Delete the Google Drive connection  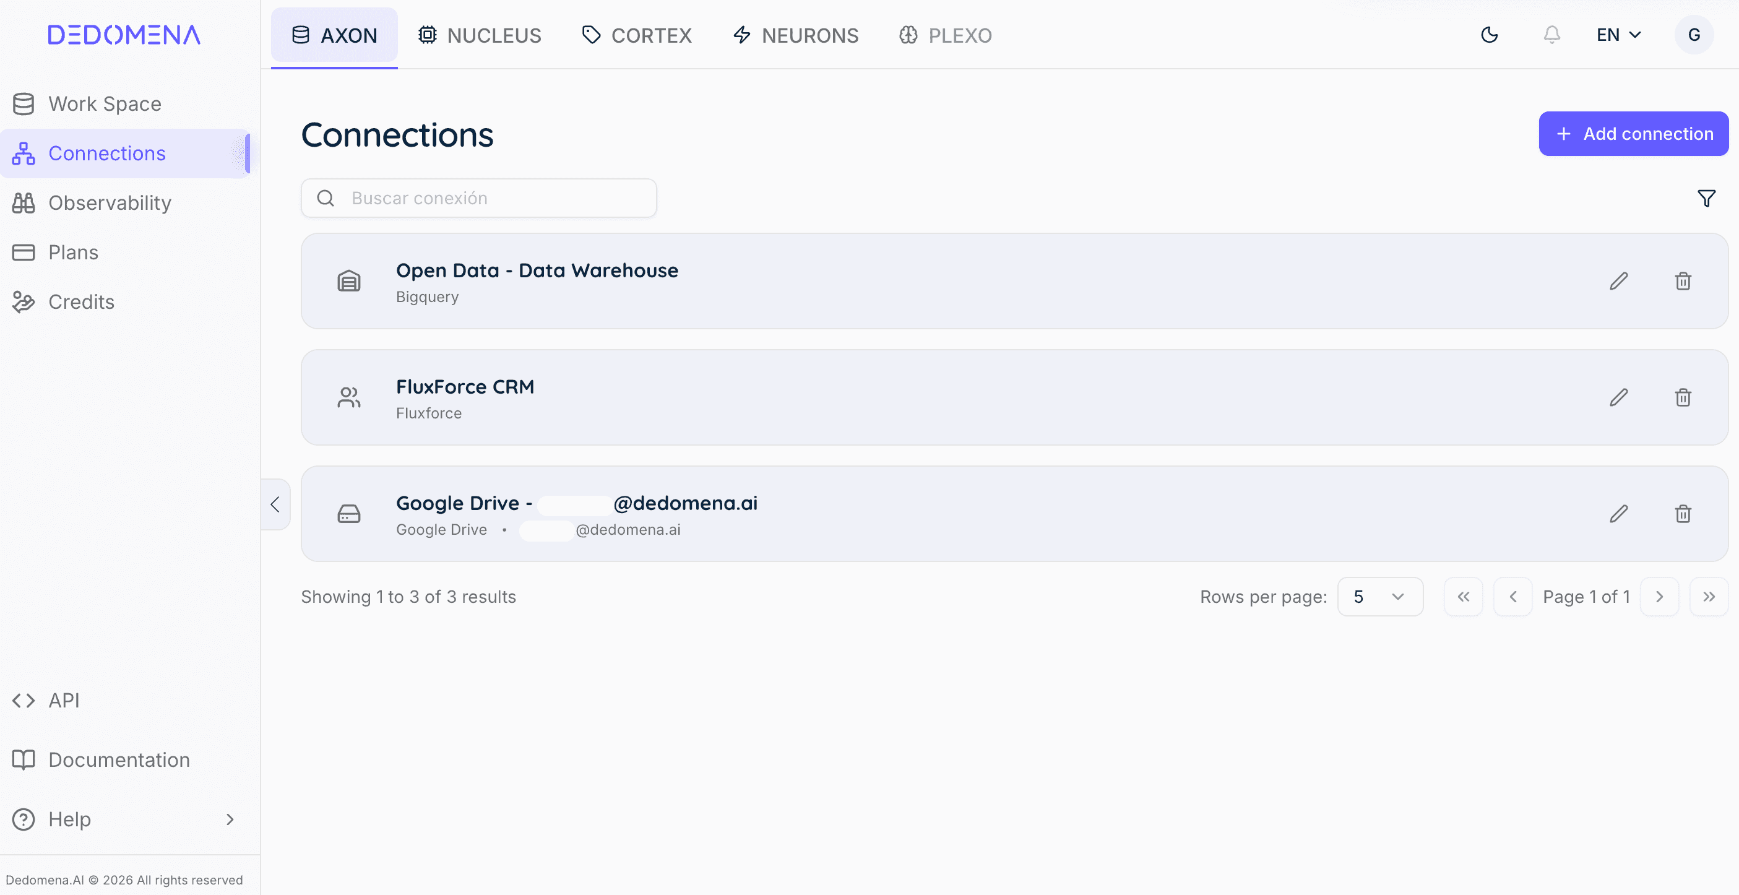tap(1683, 514)
